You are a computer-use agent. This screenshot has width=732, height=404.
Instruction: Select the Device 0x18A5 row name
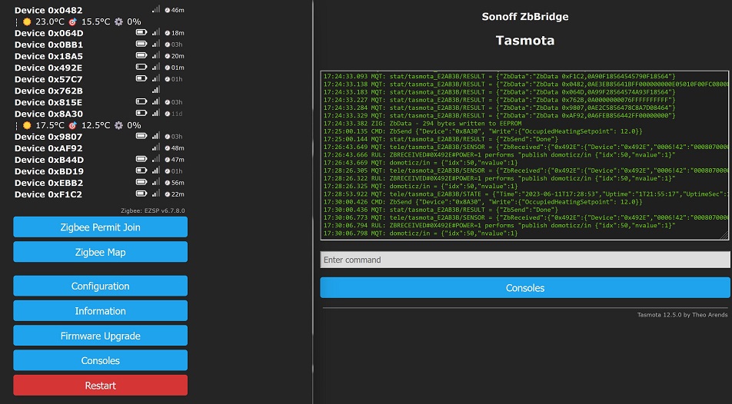(x=48, y=56)
